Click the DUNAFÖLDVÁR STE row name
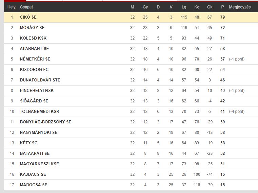Image resolution: width=258 pixels, height=193 pixels. coord(40,80)
